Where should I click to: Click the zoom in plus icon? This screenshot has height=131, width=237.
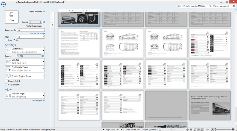click(x=233, y=130)
